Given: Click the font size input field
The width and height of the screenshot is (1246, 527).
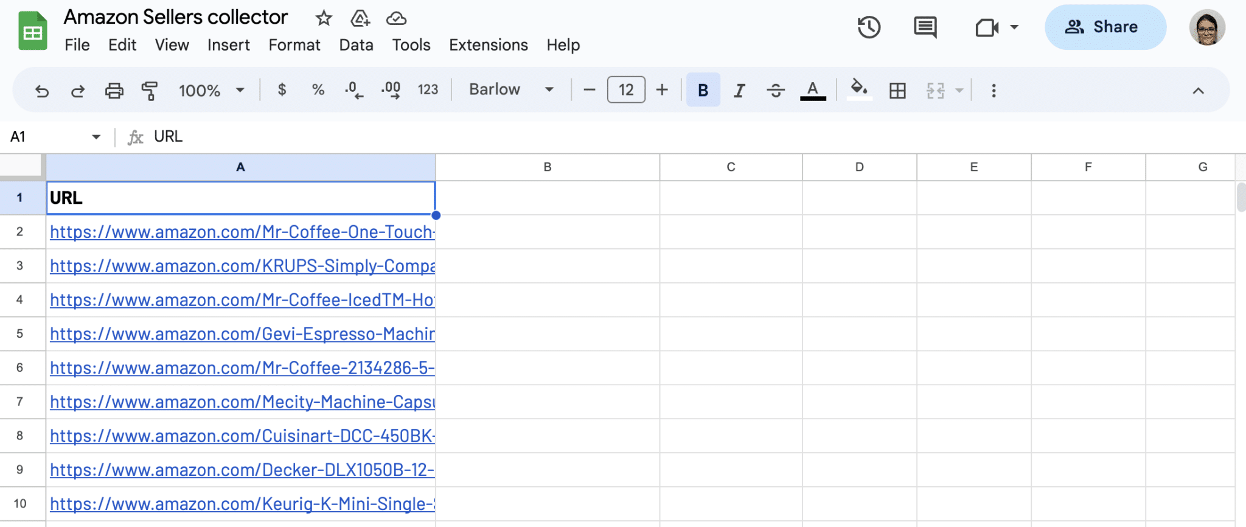Looking at the screenshot, I should 625,90.
